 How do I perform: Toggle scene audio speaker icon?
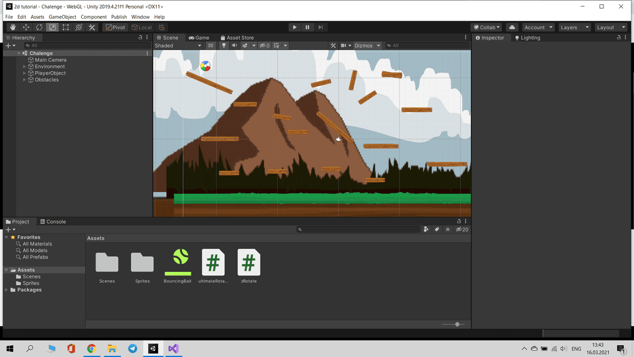(234, 46)
